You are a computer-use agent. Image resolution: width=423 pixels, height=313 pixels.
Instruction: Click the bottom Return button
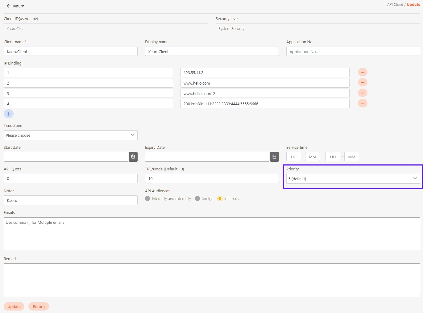click(39, 307)
